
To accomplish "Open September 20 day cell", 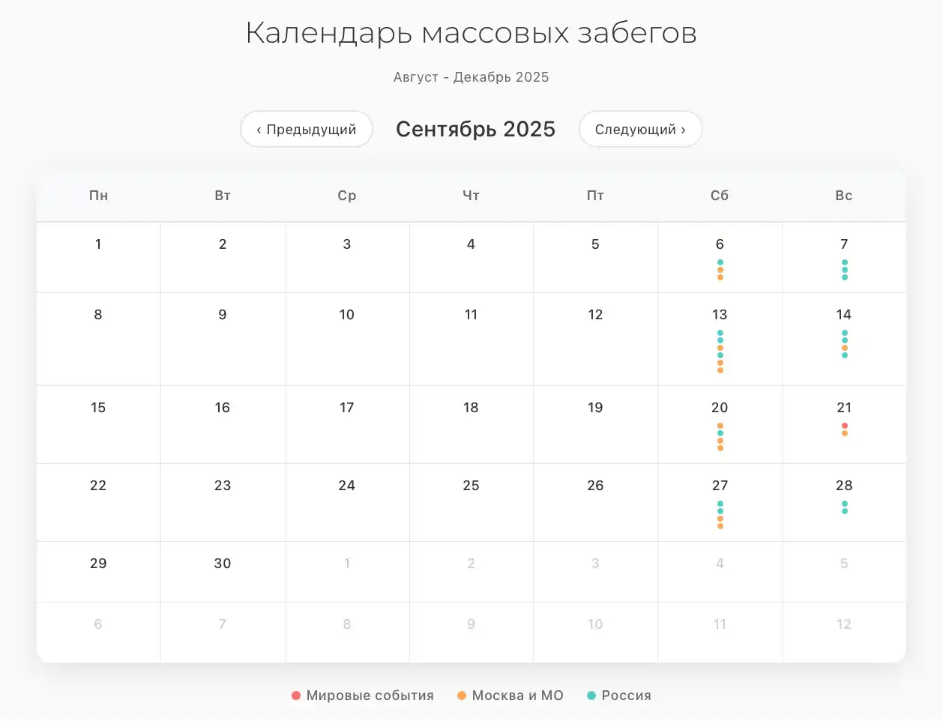I will [x=720, y=425].
